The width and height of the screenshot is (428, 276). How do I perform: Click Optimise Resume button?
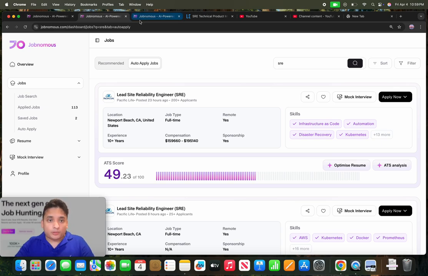pyautogui.click(x=347, y=165)
